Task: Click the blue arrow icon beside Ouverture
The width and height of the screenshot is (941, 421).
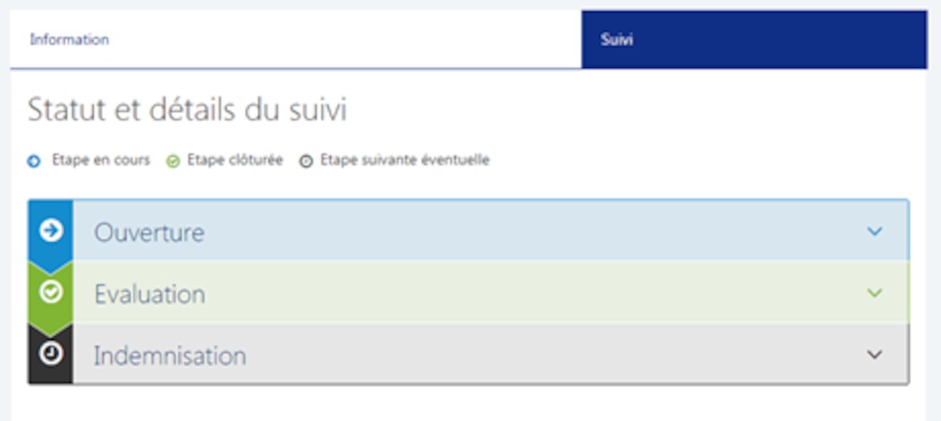Action: [x=51, y=230]
